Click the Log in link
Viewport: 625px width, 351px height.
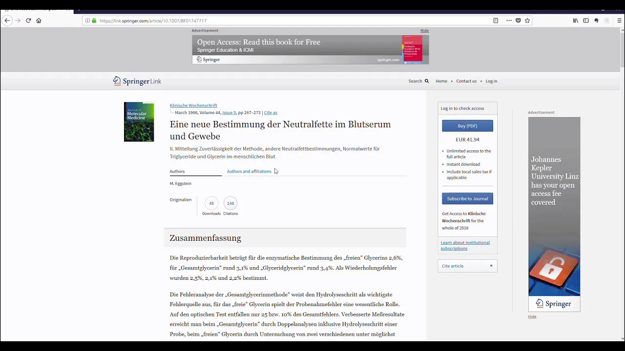491,81
